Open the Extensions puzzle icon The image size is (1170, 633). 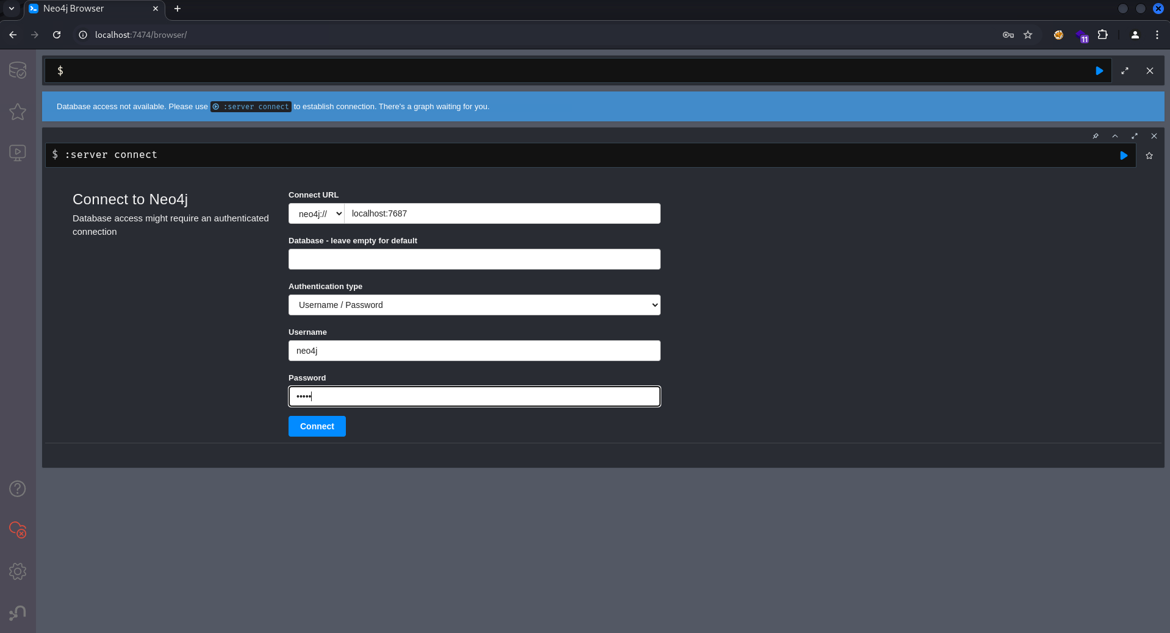coord(1103,35)
